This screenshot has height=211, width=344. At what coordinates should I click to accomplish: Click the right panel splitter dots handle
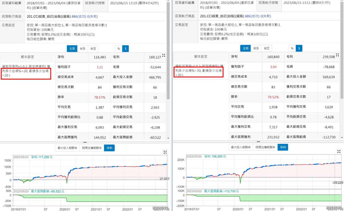[x=259, y=142]
